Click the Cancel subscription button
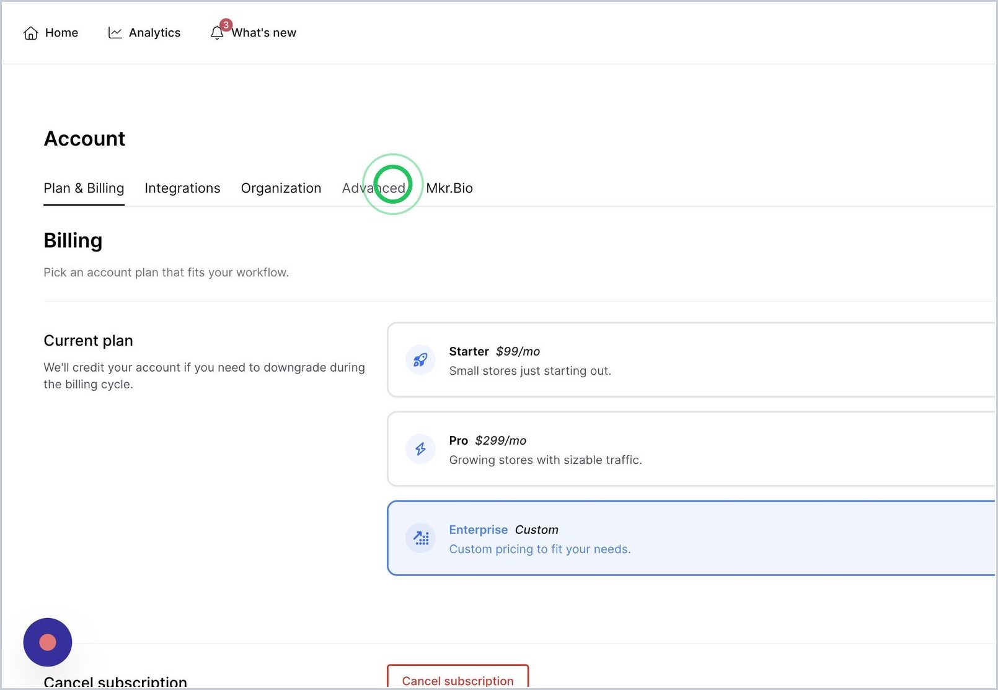 458,677
